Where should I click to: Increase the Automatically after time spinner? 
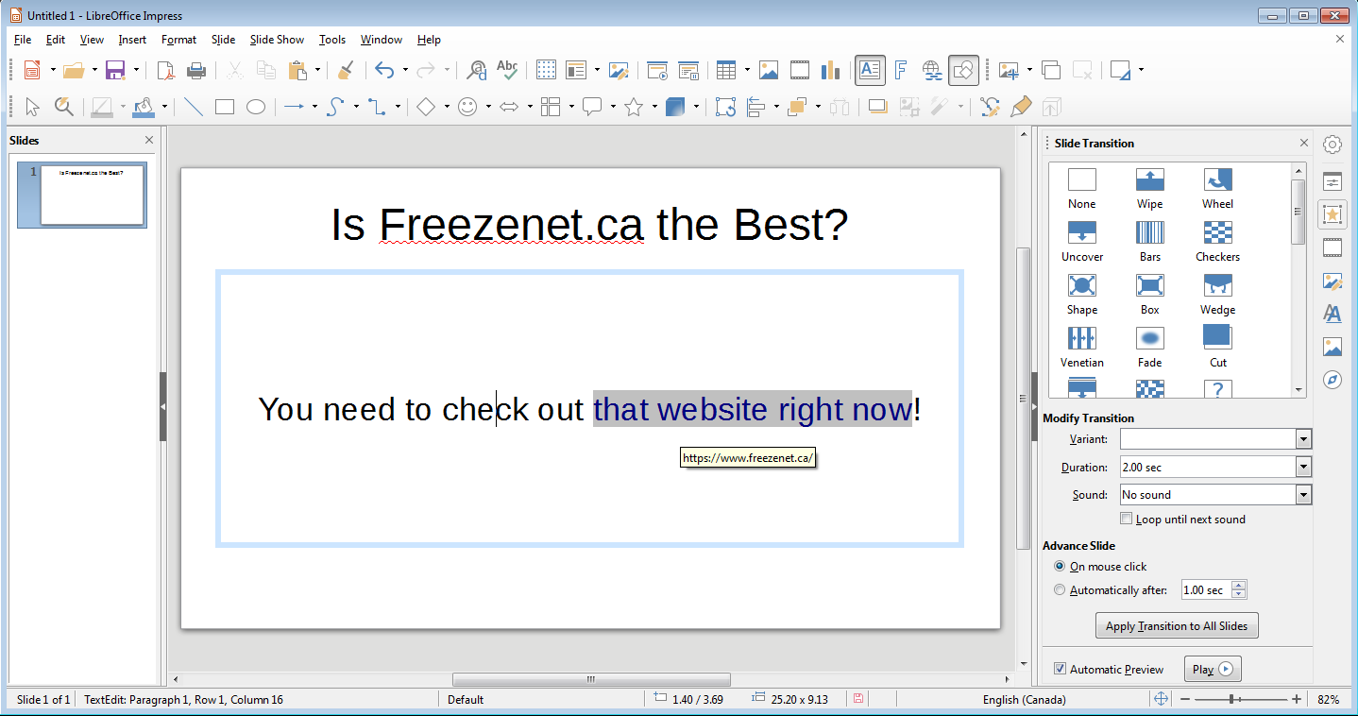(1239, 586)
